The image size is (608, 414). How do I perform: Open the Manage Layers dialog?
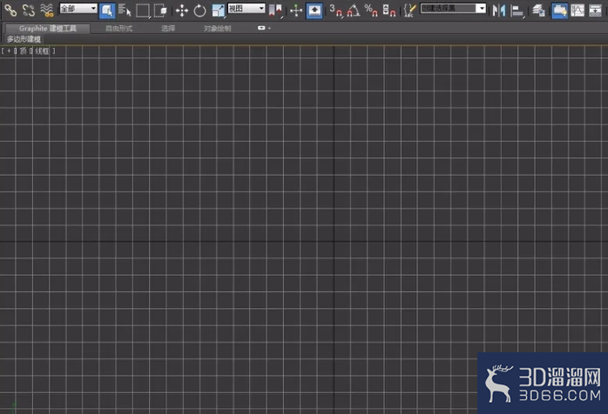click(x=538, y=10)
